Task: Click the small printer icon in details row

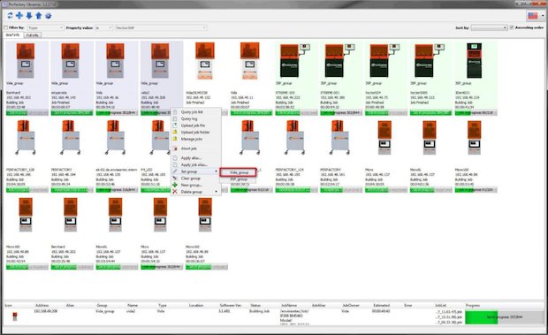Action: pos(15,316)
